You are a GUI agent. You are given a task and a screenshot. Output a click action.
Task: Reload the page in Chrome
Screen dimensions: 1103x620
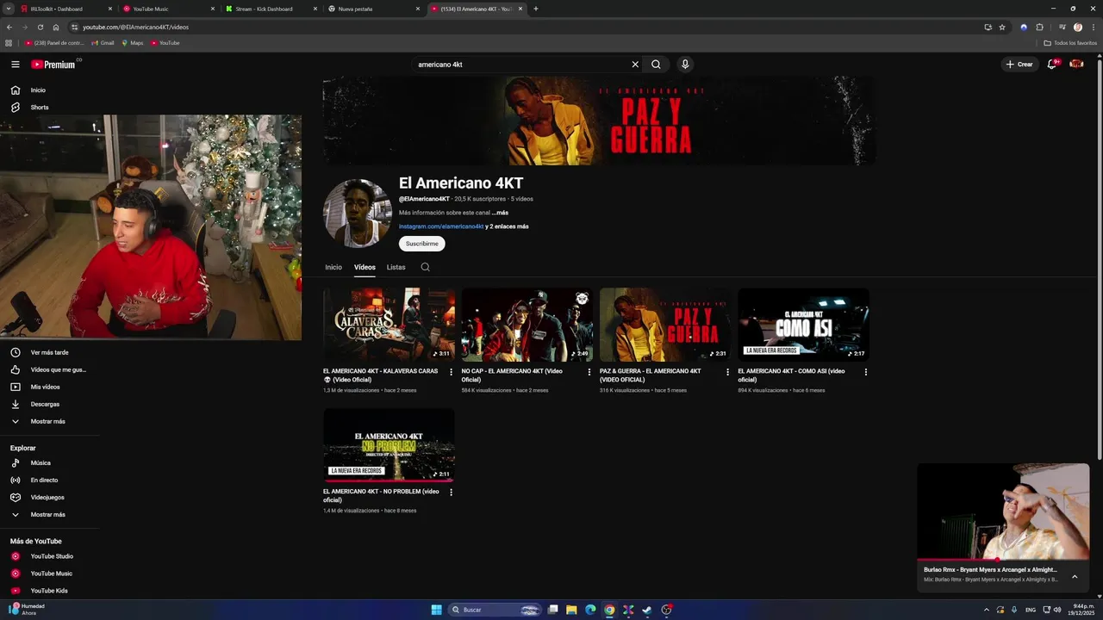pos(40,27)
